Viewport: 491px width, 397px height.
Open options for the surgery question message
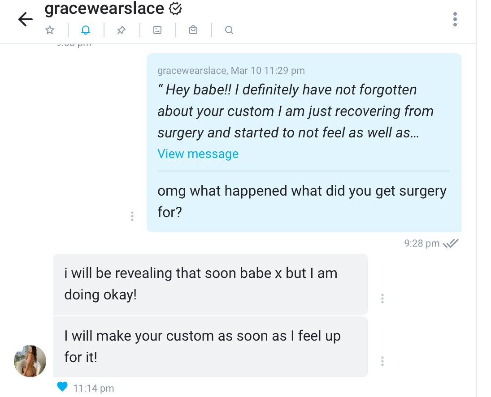pos(132,216)
